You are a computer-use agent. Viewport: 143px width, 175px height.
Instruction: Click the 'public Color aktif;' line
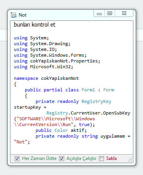tap(61, 130)
